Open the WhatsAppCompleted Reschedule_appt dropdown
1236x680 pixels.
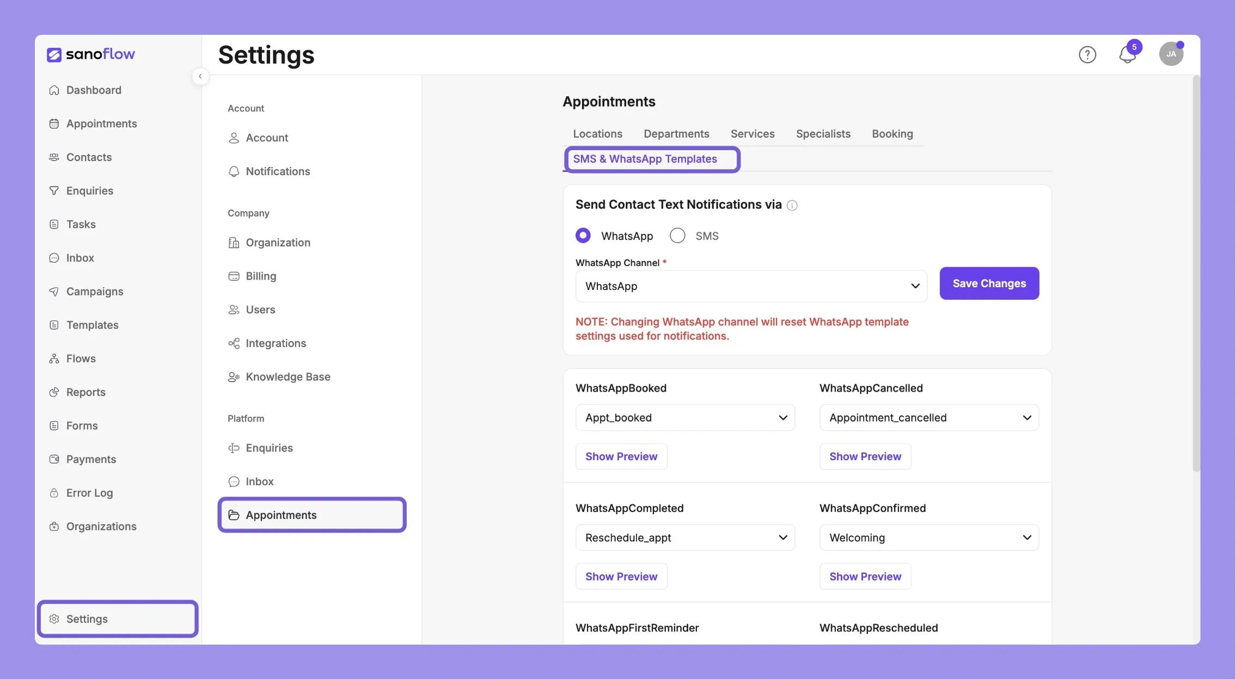coord(685,537)
